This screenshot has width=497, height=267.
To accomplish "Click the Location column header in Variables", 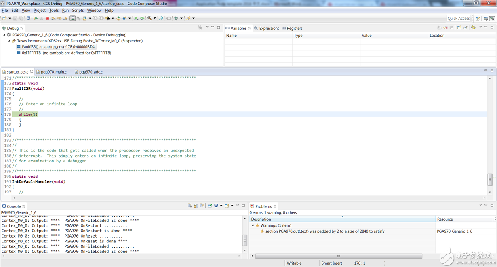I will tap(462, 36).
